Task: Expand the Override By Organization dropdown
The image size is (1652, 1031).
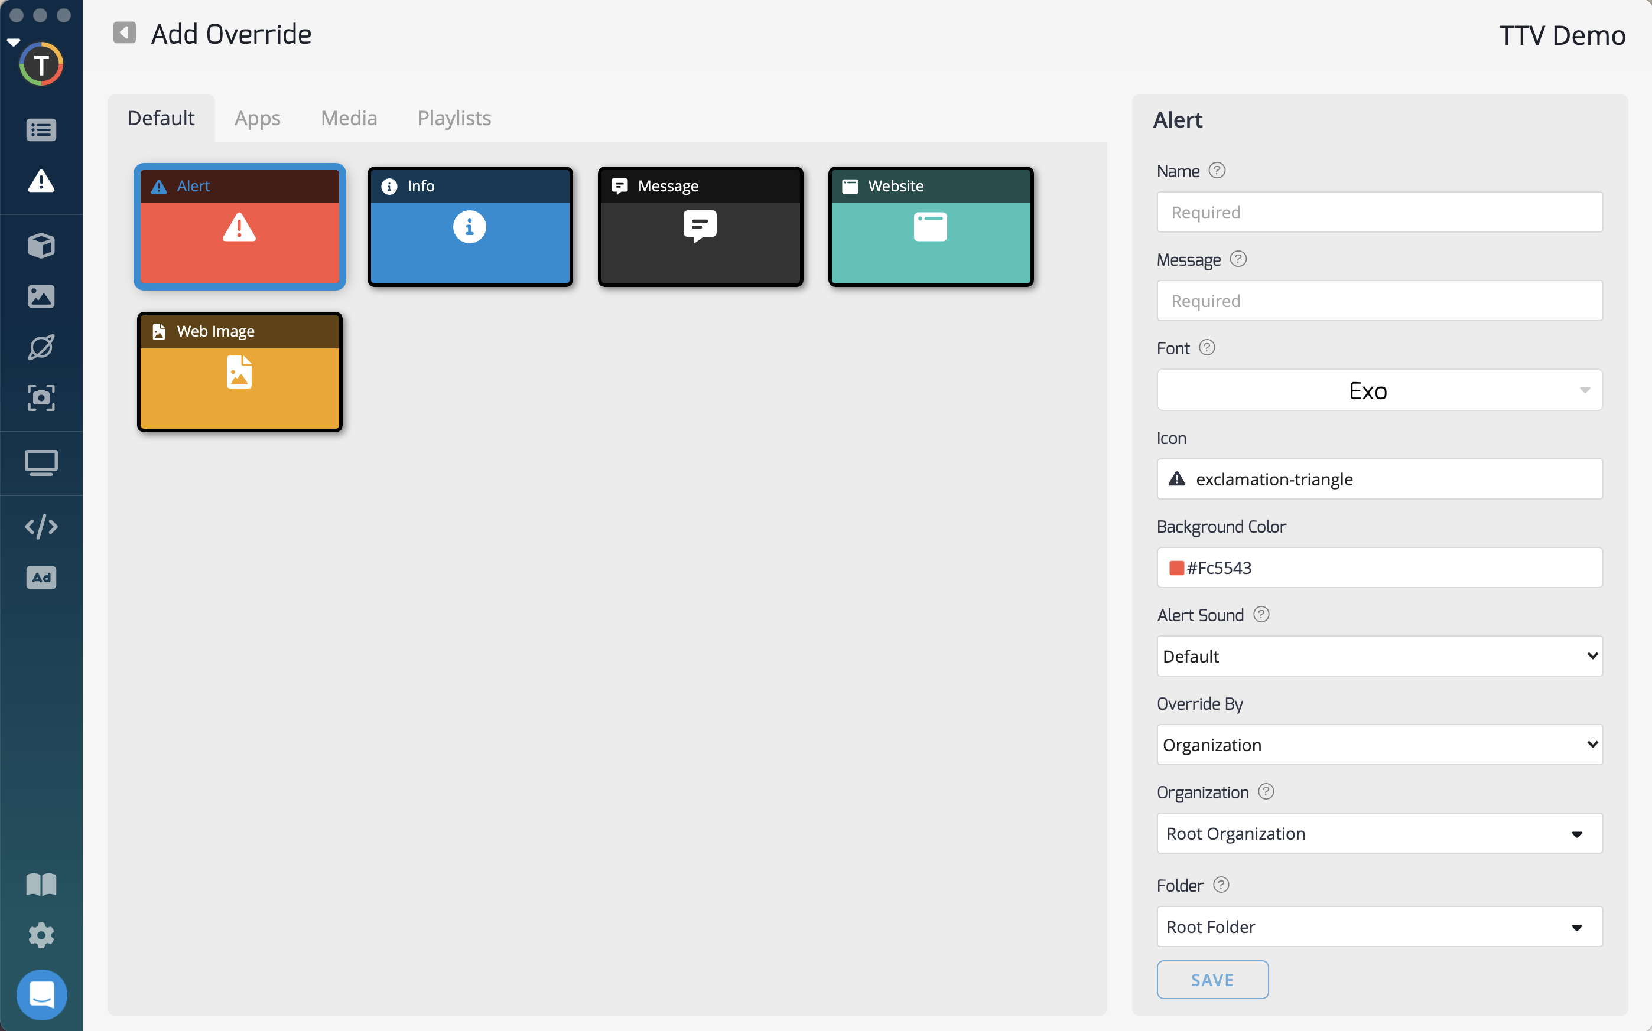Action: 1379,745
